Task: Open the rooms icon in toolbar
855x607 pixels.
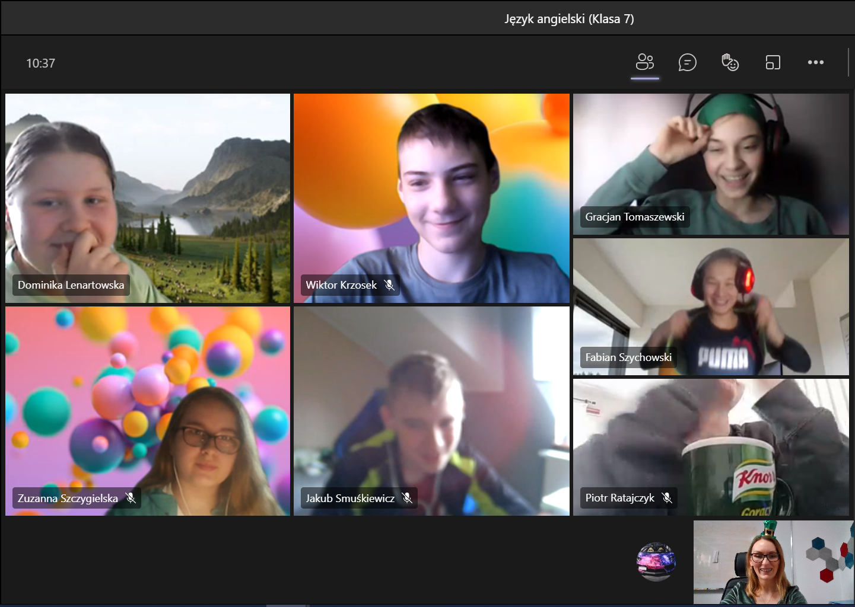Action: click(x=773, y=62)
